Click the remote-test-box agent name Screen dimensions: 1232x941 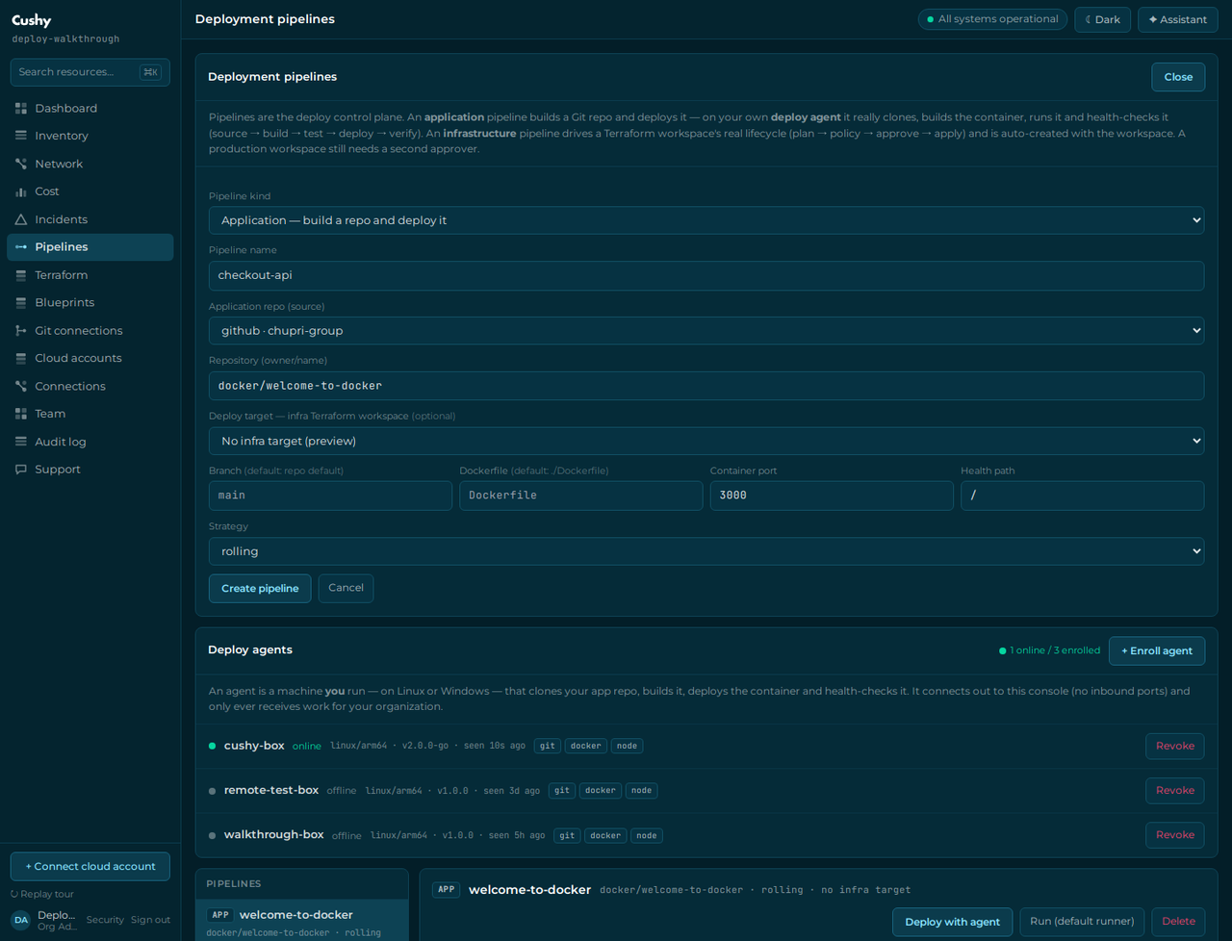[271, 790]
